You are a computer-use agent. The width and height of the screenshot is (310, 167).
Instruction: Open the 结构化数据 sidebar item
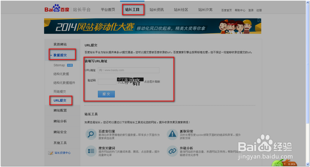[61, 74]
